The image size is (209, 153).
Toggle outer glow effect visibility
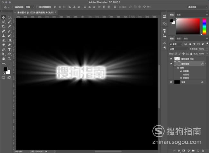pyautogui.click(x=181, y=78)
